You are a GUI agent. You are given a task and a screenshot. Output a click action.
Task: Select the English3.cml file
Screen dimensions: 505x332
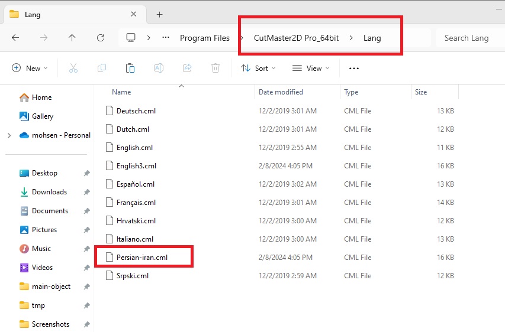(136, 166)
